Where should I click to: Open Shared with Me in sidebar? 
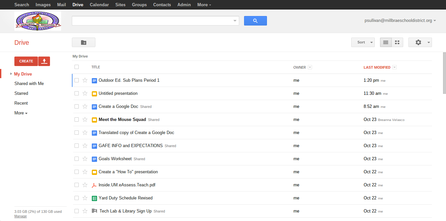(29, 84)
